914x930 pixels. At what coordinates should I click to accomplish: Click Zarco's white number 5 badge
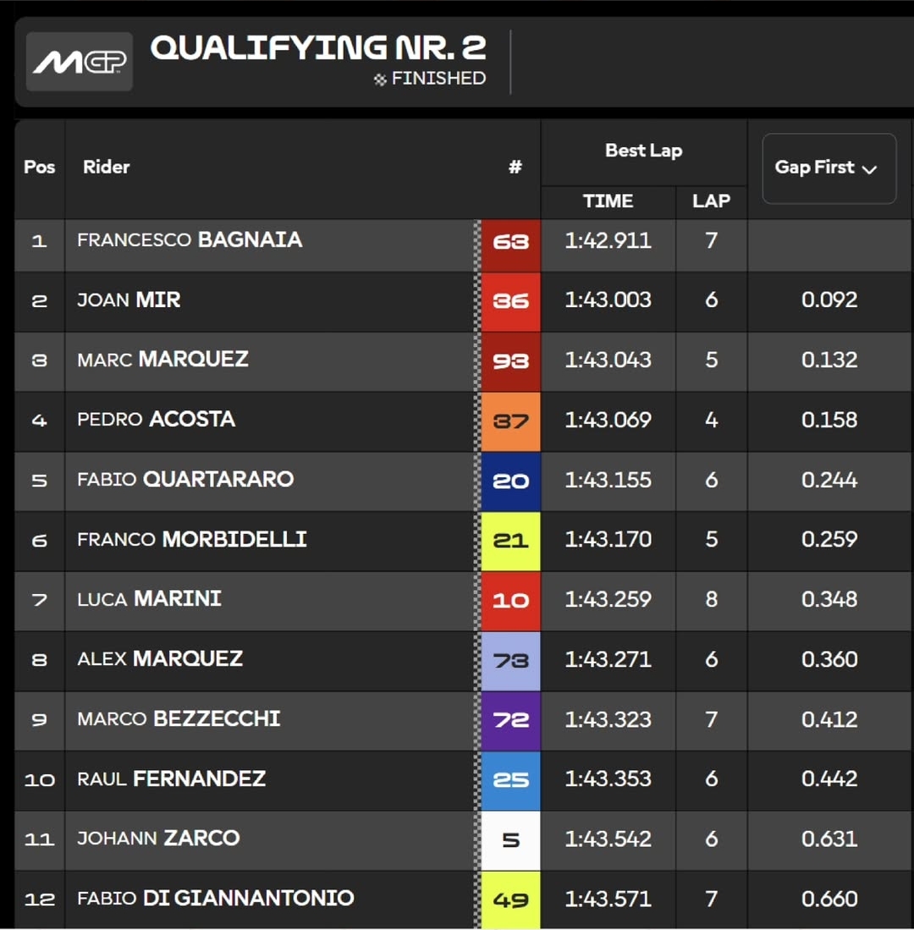tap(510, 839)
